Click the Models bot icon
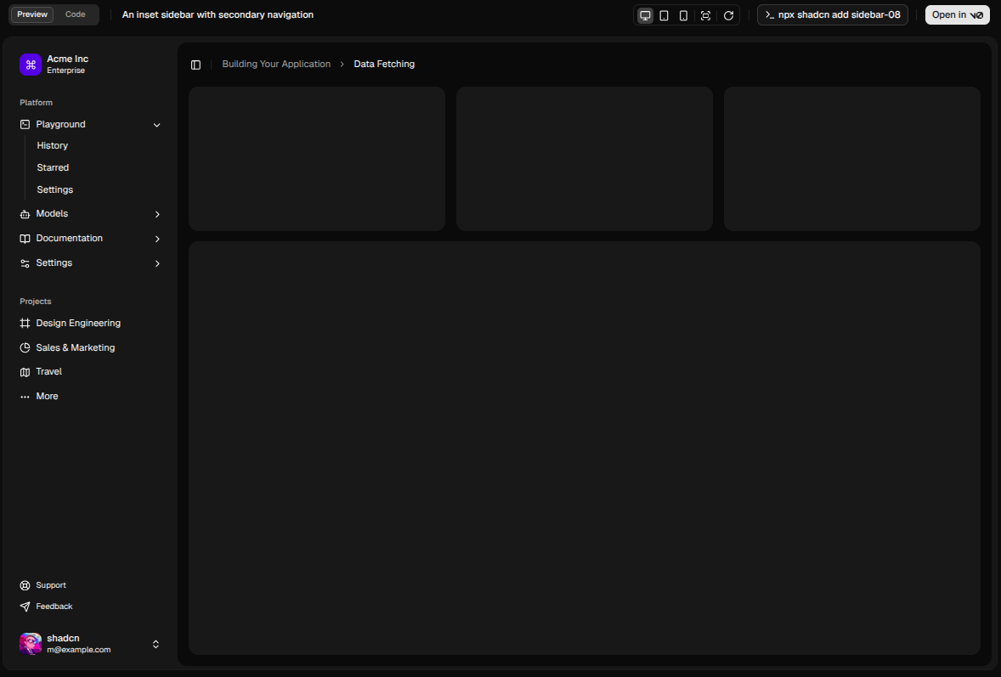 pos(24,213)
